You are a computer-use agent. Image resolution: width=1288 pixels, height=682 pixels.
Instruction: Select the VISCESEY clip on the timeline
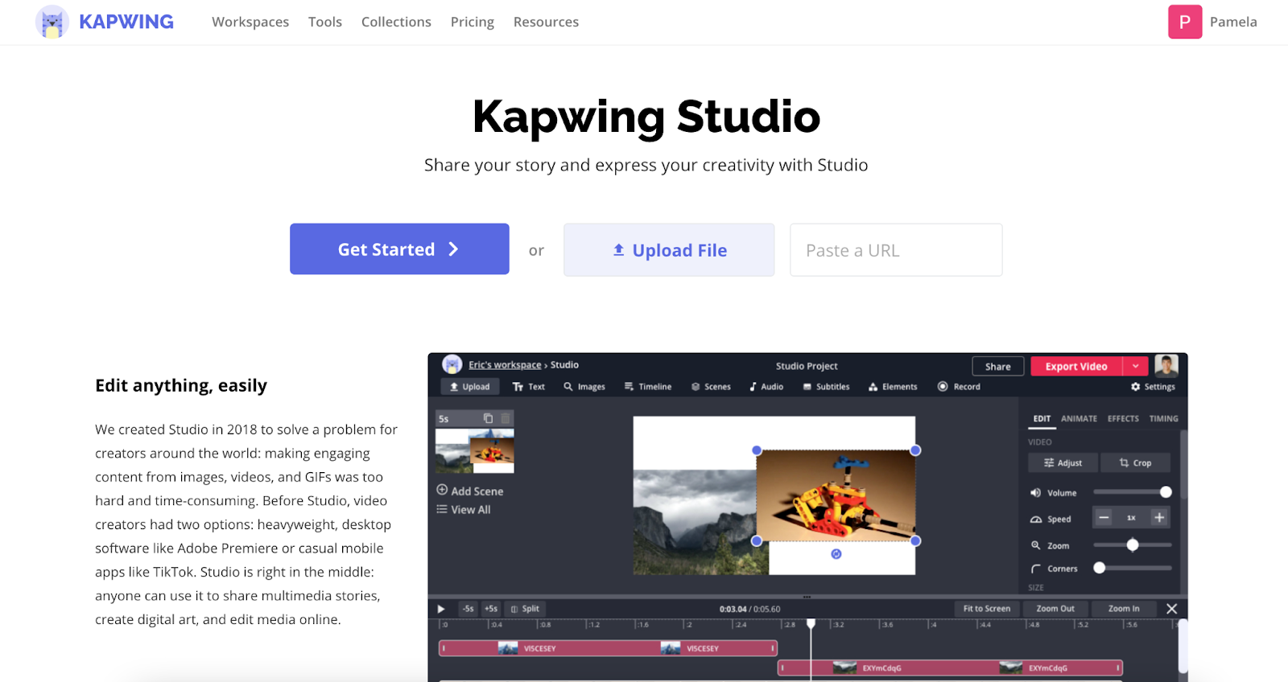(x=608, y=648)
